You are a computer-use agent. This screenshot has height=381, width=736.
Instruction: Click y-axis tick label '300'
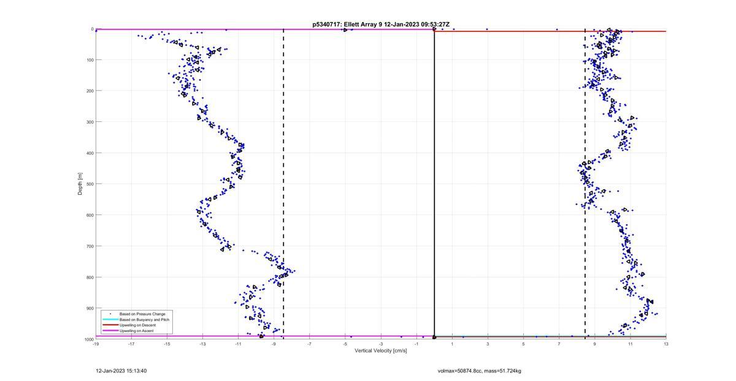pyautogui.click(x=89, y=122)
